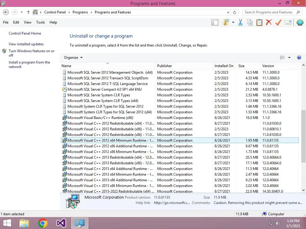Select Microsoft Visual Basic/C++ Runtime (x86) row
306x229 pixels.
(180, 117)
